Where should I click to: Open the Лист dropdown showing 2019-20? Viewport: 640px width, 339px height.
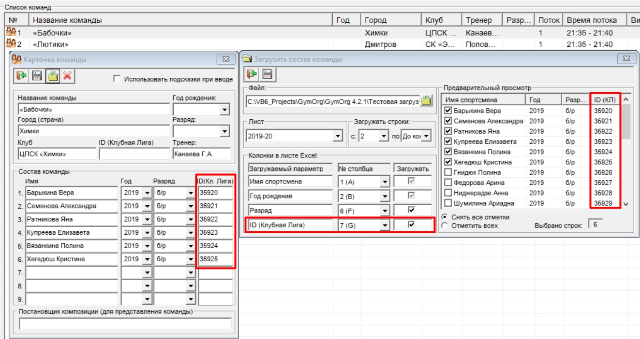[338, 136]
